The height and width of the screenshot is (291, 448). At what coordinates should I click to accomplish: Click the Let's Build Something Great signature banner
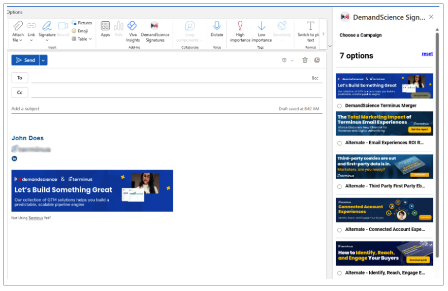(x=92, y=191)
